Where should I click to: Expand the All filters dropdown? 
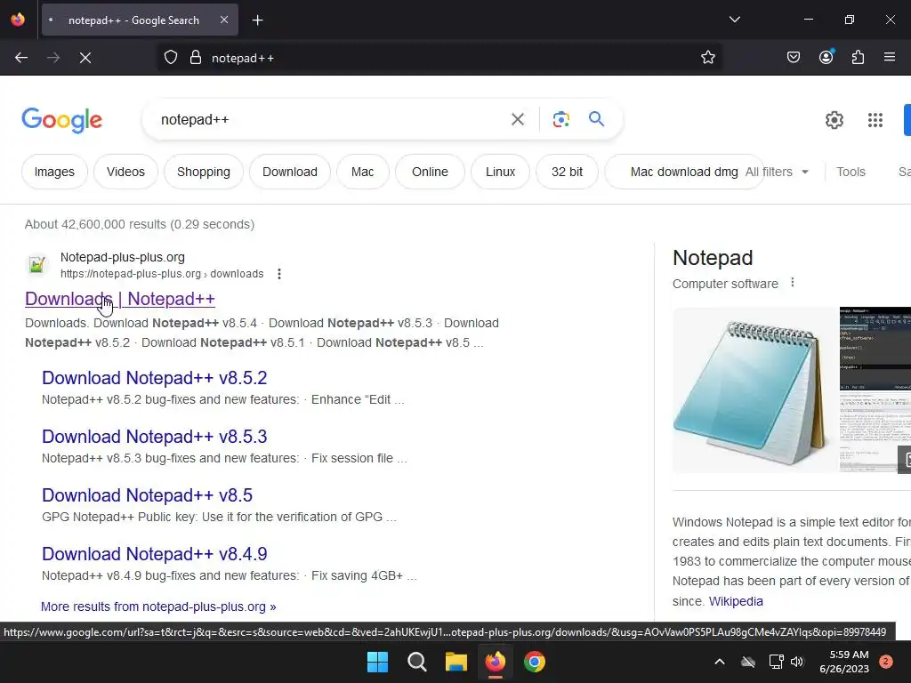[778, 172]
